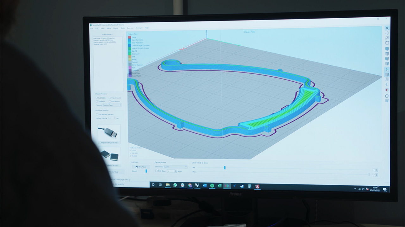
Task: Uncheck the Build table checkbox
Action: coord(97,98)
